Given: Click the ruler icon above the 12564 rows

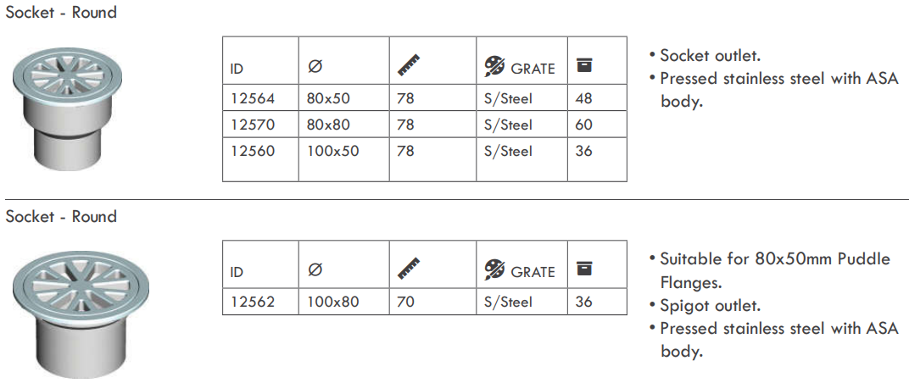Looking at the screenshot, I should click(x=409, y=65).
